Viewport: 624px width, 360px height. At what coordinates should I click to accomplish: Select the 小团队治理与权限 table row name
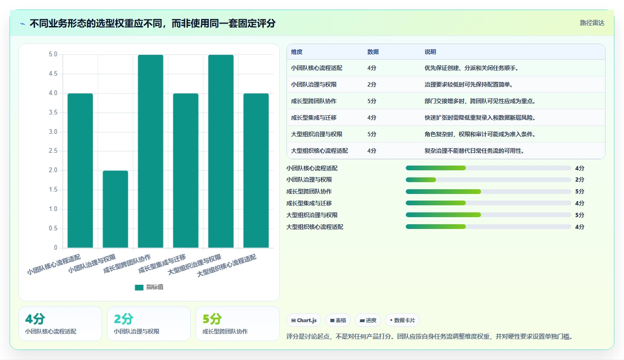[314, 85]
